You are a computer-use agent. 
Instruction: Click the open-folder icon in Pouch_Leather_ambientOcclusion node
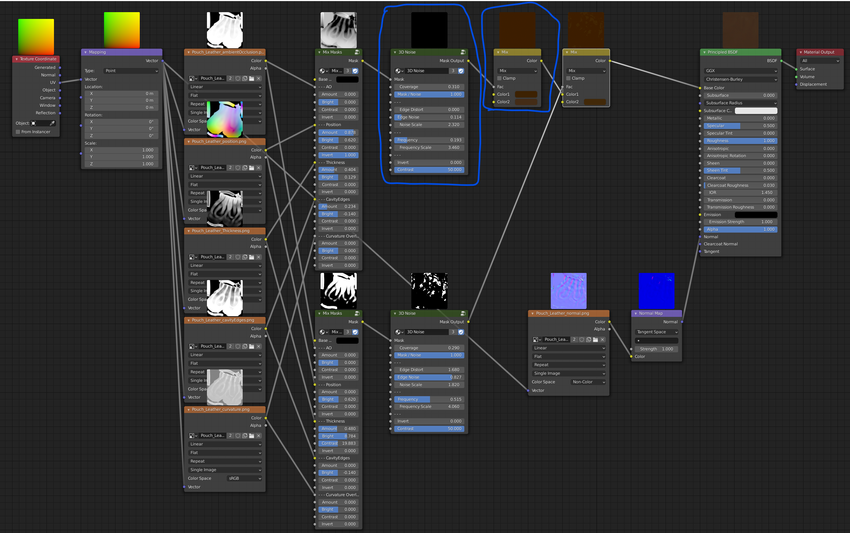[x=252, y=79]
